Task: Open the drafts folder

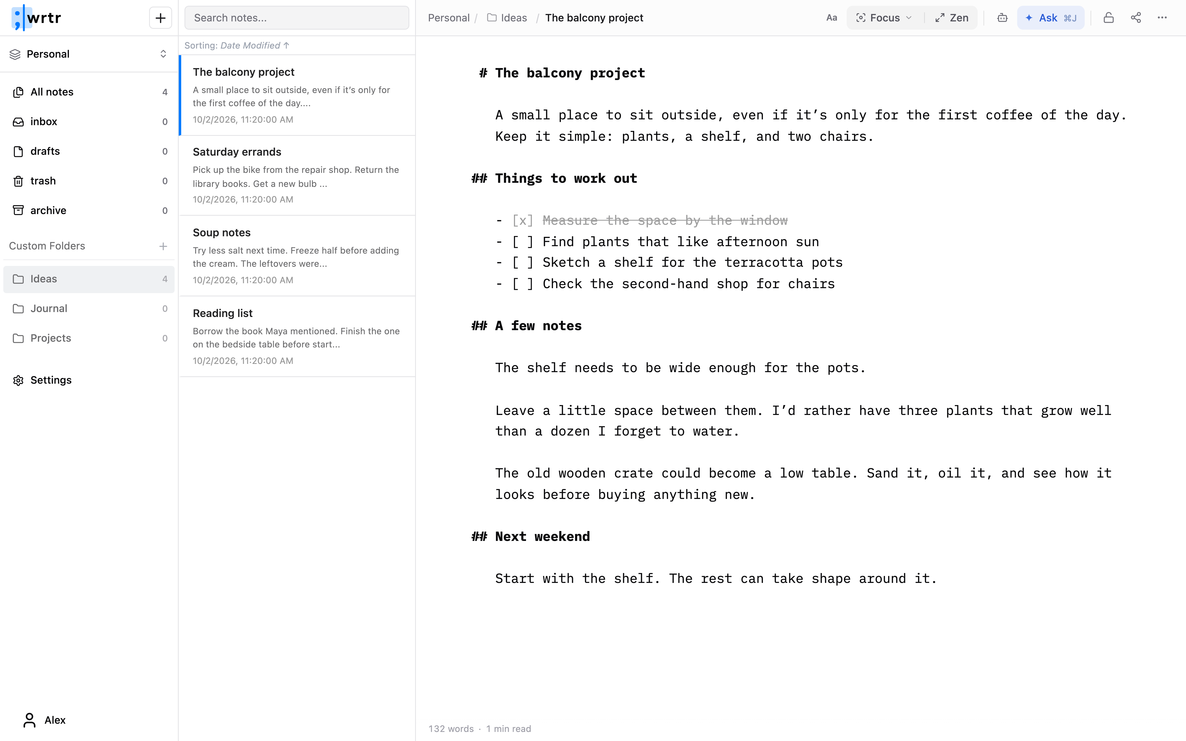Action: click(x=89, y=151)
